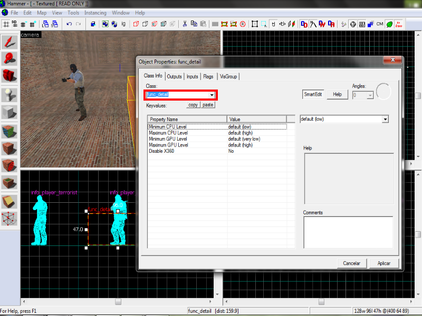
Task: Open the Angles dropdown
Action: point(370,95)
